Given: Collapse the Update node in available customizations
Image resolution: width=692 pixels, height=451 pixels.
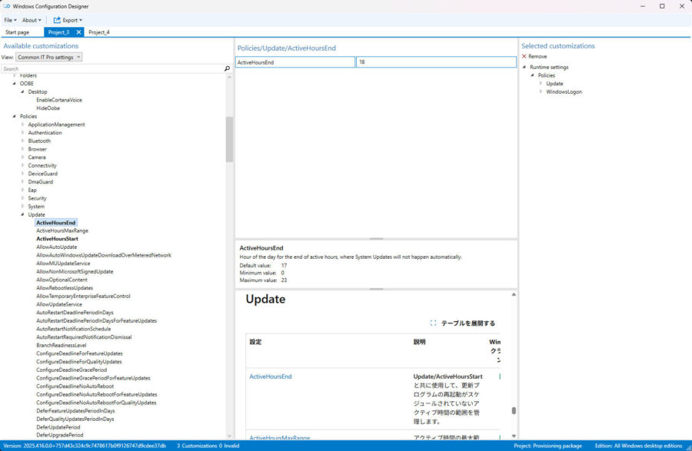Looking at the screenshot, I should pyautogui.click(x=23, y=214).
